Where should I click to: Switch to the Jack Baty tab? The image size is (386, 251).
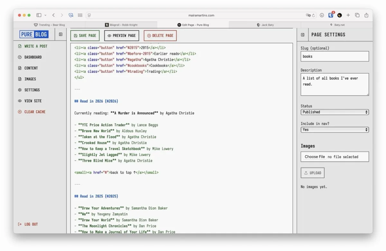pos(265,25)
